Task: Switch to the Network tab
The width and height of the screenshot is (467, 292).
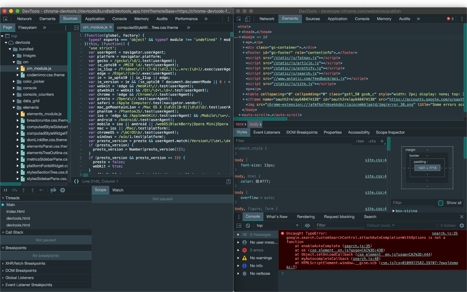Action: (x=24, y=19)
